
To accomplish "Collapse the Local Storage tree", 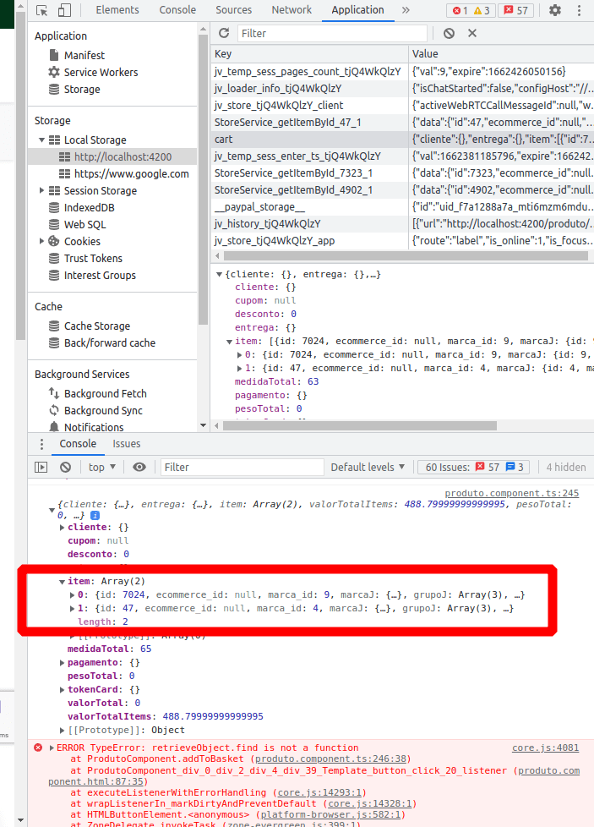I will (x=41, y=140).
